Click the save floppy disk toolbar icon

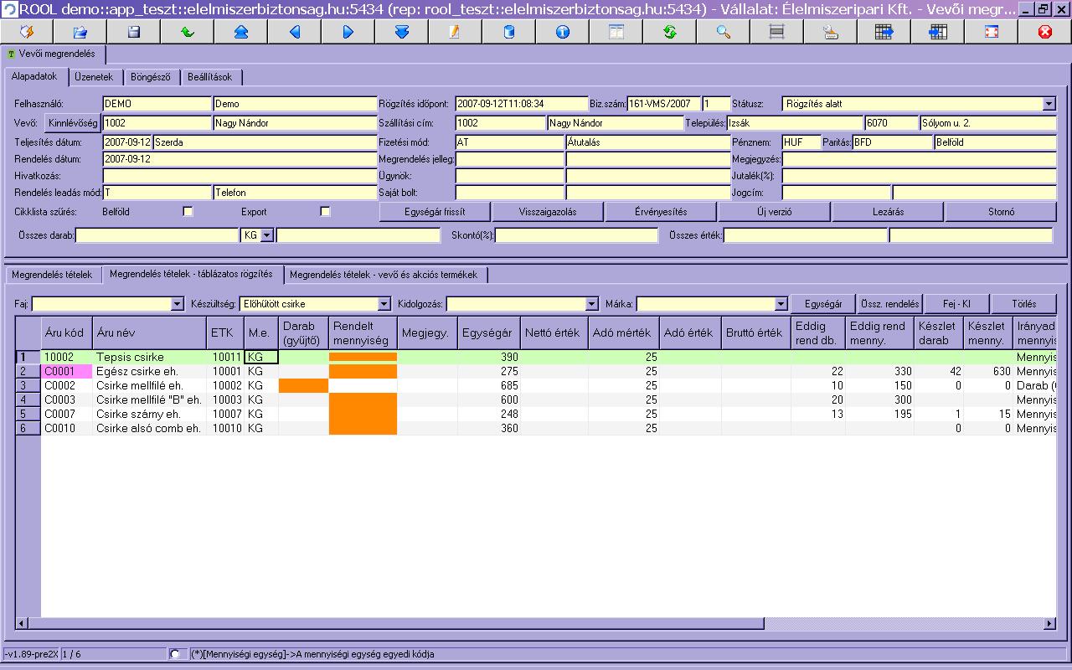[x=133, y=32]
